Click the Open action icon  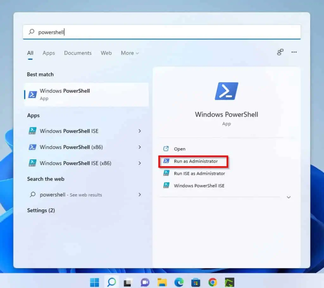pos(166,149)
